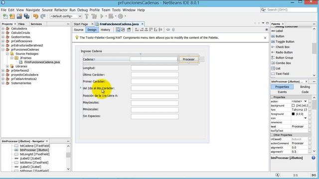Collapse the Source Packages node
Screen dimensions: 319x179
pos(7,54)
